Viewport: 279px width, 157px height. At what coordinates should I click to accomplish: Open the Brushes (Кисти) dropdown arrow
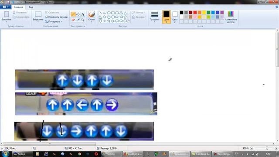(x=92, y=22)
